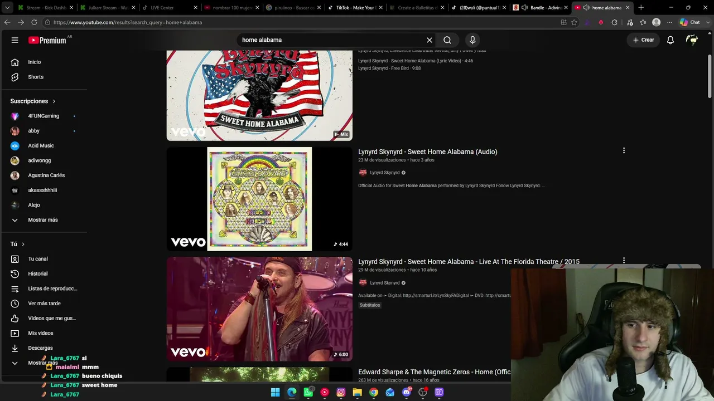The width and height of the screenshot is (714, 401).
Task: Open Lynyrd Skynyrd channel under the Audio video
Action: [x=385, y=173]
